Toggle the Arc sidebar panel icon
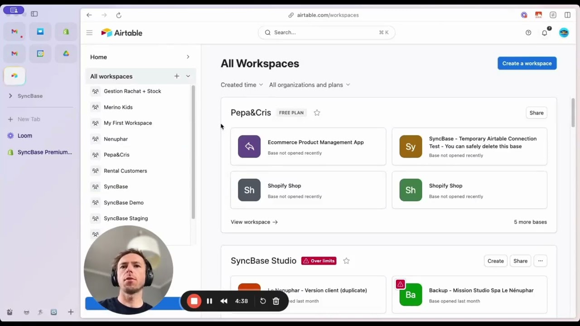The image size is (580, 326). tap(34, 14)
